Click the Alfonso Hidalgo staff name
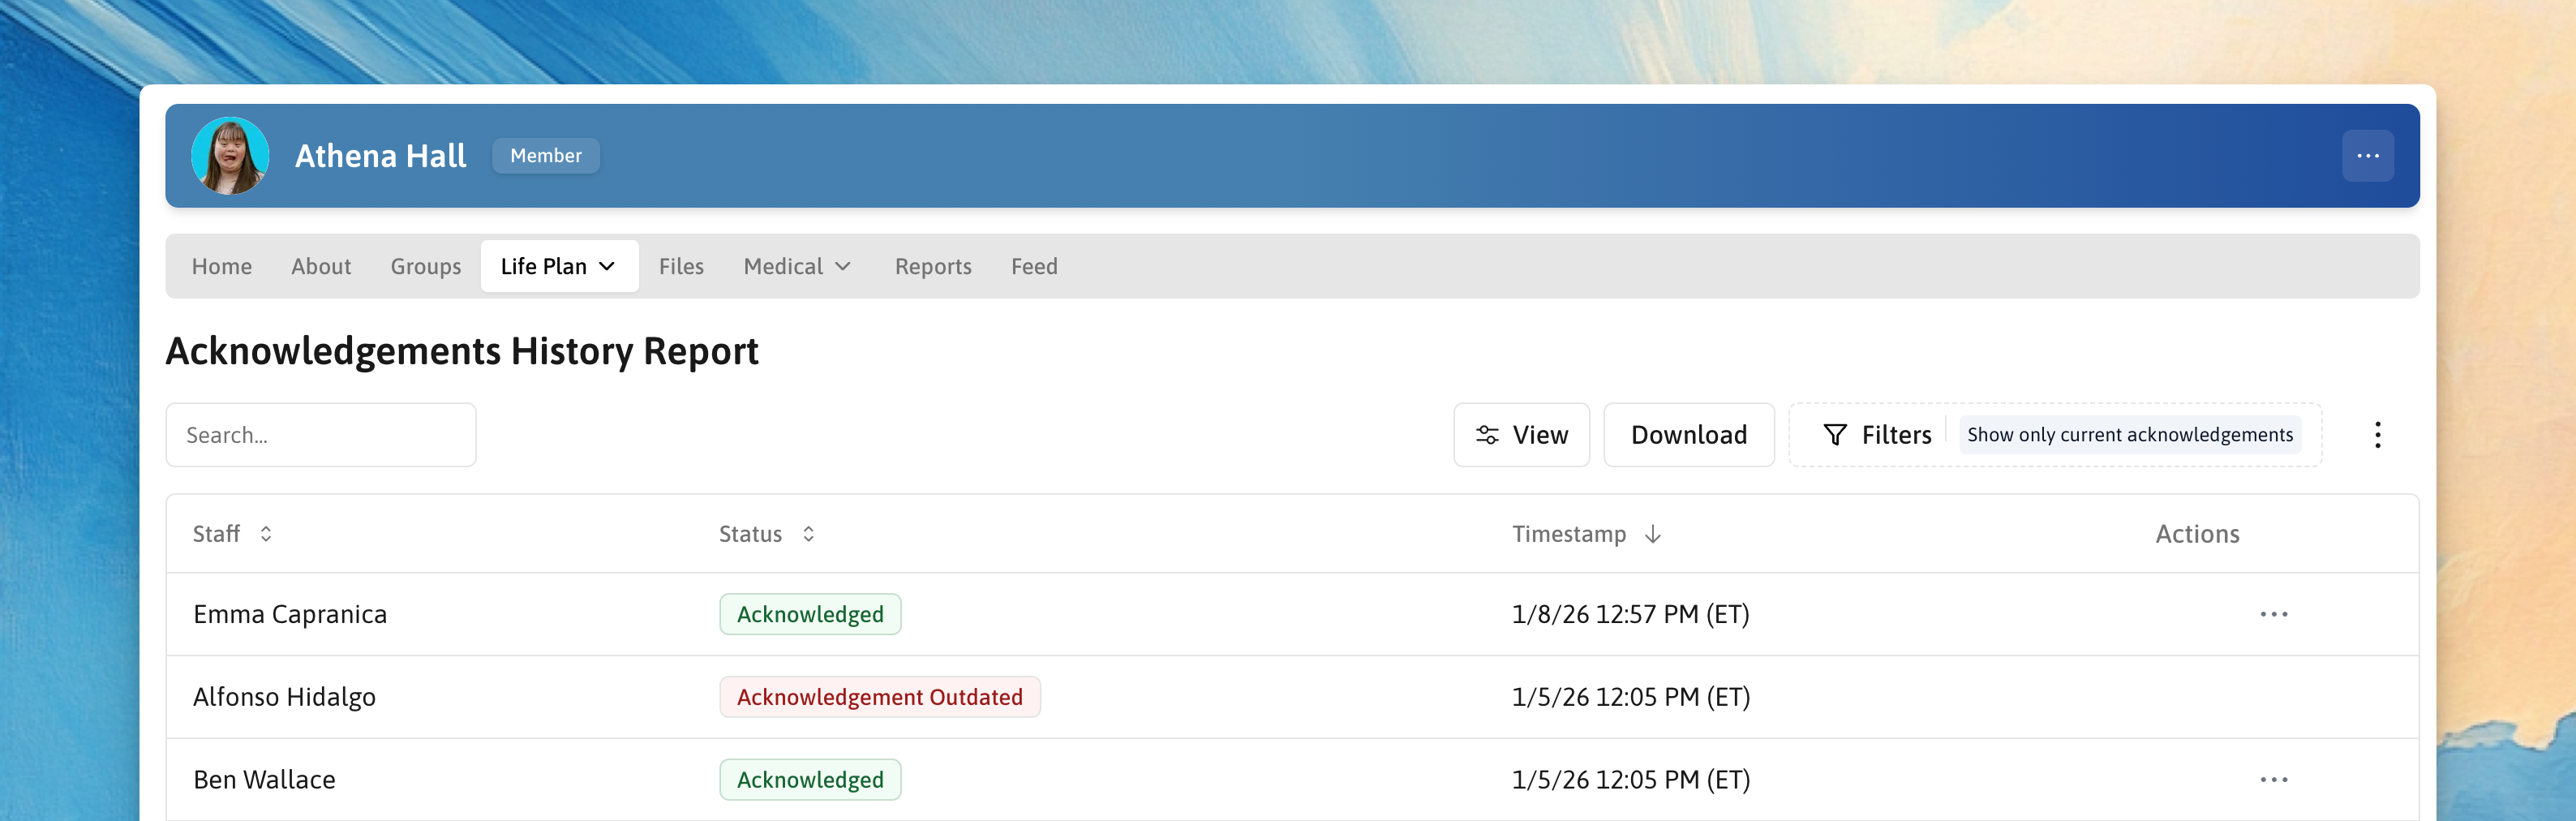Viewport: 2576px width, 821px height. pos(284,697)
